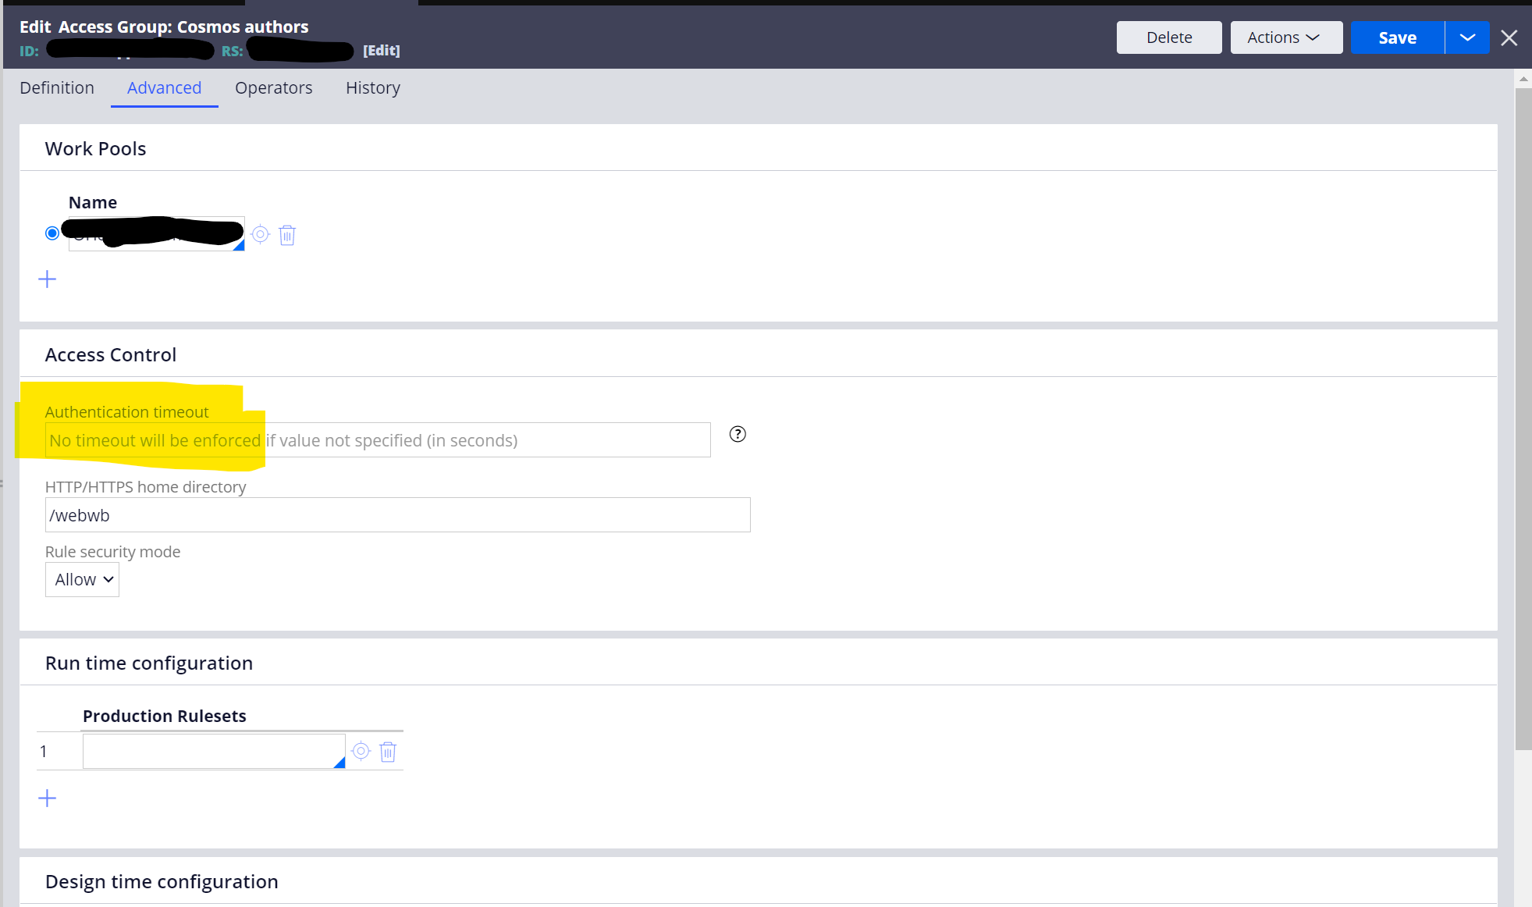Click the Edit Access Group: Cosmos authors title
The image size is (1532, 907).
pos(164,27)
